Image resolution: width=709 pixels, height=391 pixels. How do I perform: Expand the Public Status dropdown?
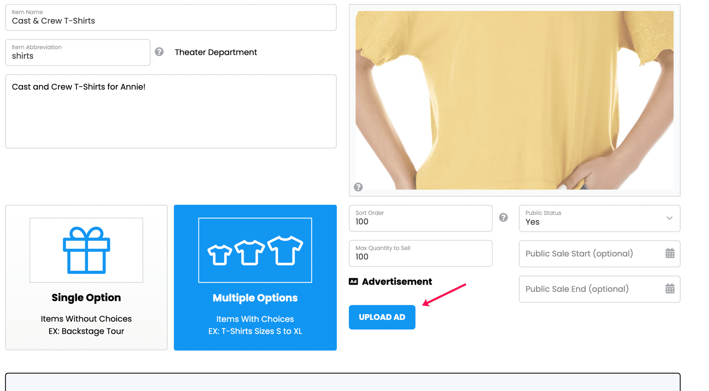point(599,218)
